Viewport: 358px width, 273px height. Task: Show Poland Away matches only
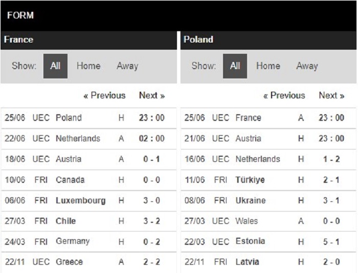[x=307, y=66]
